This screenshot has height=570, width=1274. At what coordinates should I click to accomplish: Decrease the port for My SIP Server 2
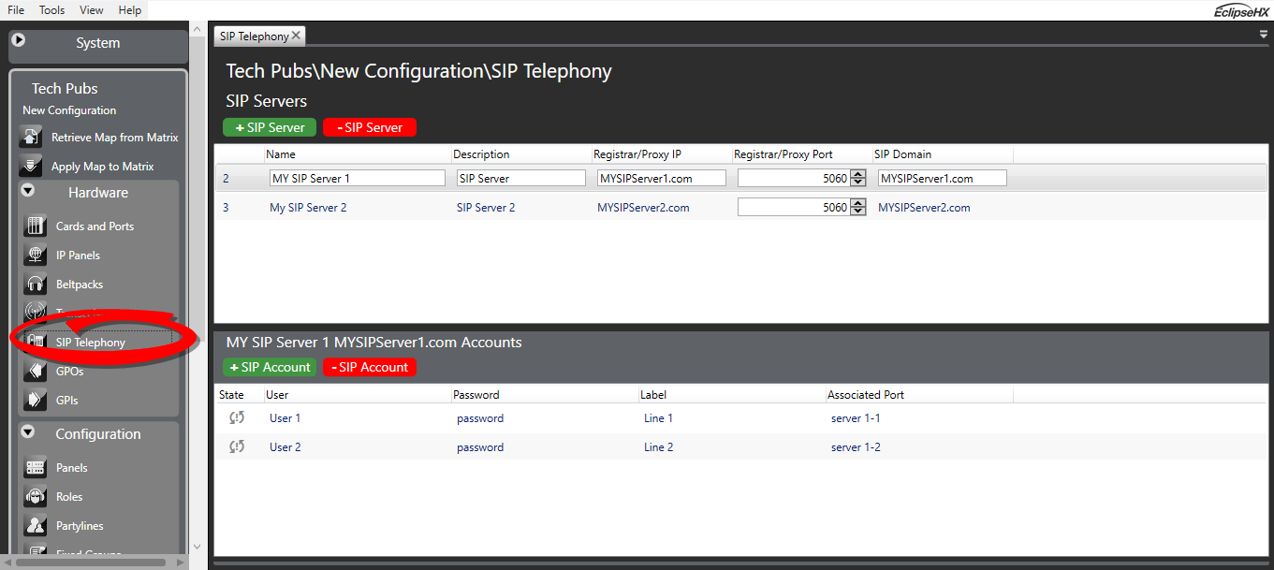tap(858, 212)
